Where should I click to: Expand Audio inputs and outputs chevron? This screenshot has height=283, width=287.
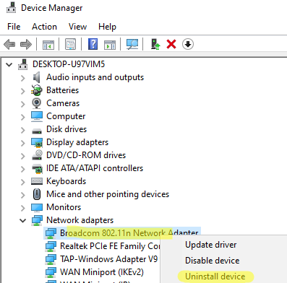click(23, 78)
